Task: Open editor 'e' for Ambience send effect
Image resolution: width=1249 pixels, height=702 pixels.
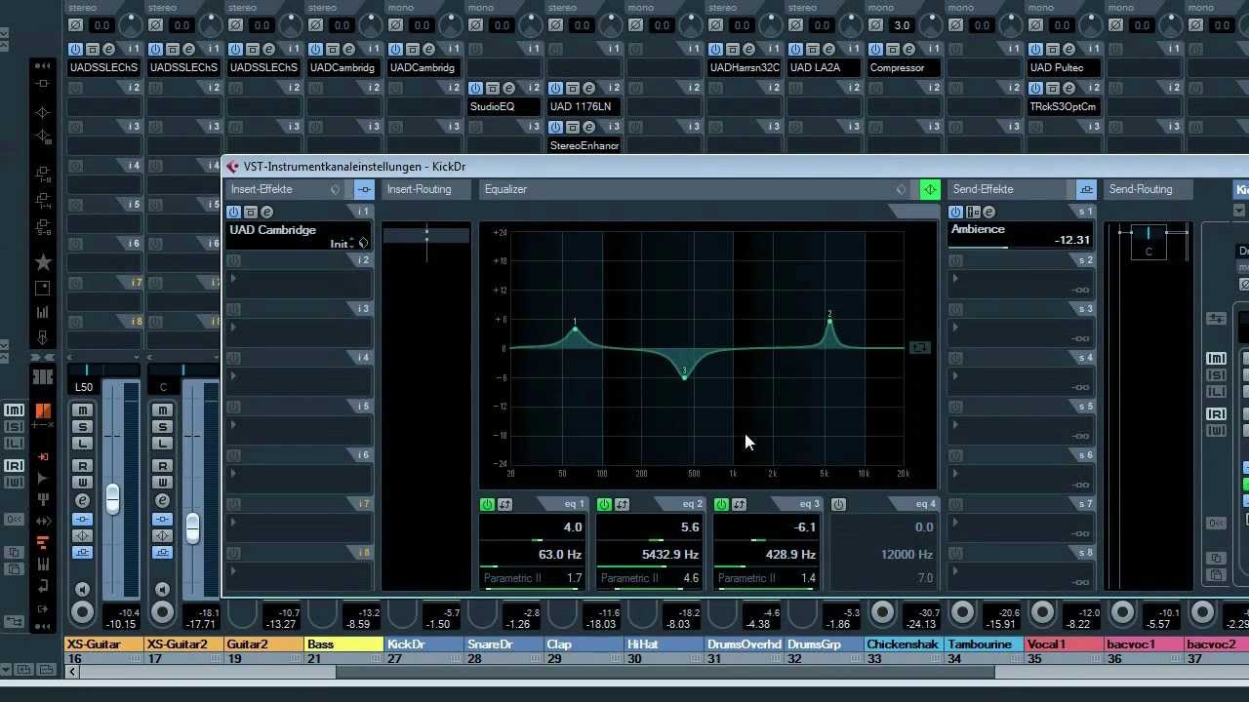Action: coord(988,212)
